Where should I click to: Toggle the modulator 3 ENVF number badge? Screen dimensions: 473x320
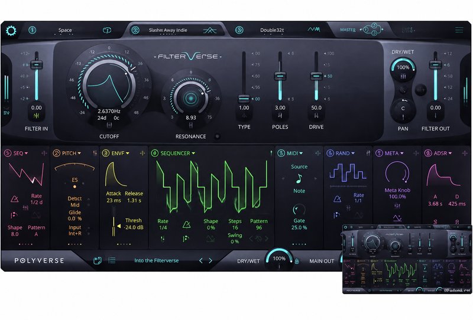pyautogui.click(x=105, y=153)
